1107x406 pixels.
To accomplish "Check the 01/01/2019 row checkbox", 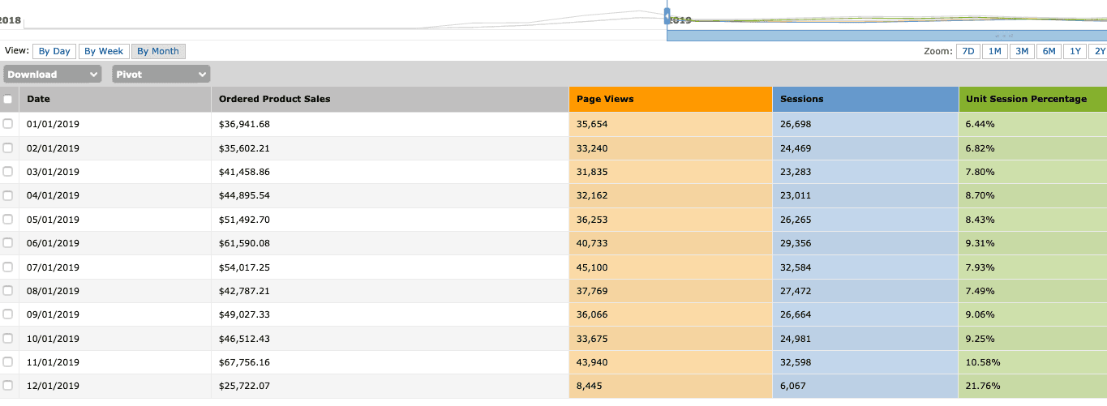I will [x=8, y=124].
